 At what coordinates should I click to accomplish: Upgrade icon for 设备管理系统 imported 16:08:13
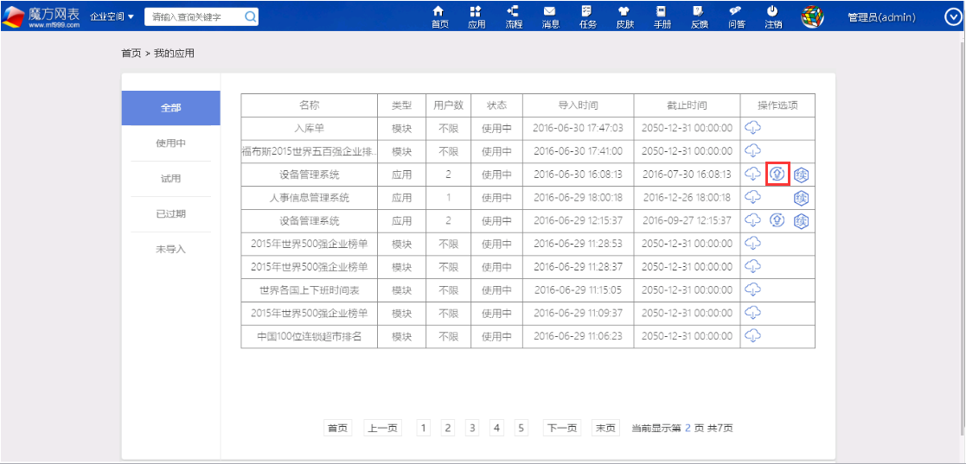(777, 175)
